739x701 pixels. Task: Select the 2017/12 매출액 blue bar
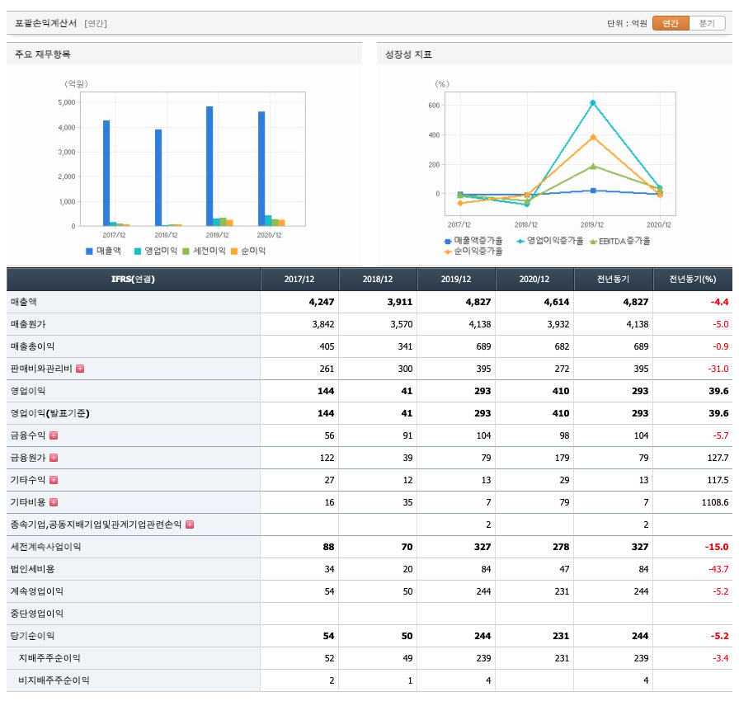click(106, 173)
